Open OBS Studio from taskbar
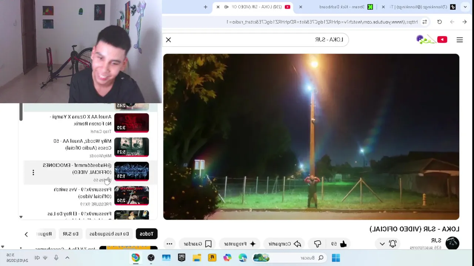This screenshot has width=474, height=266. tap(151, 258)
